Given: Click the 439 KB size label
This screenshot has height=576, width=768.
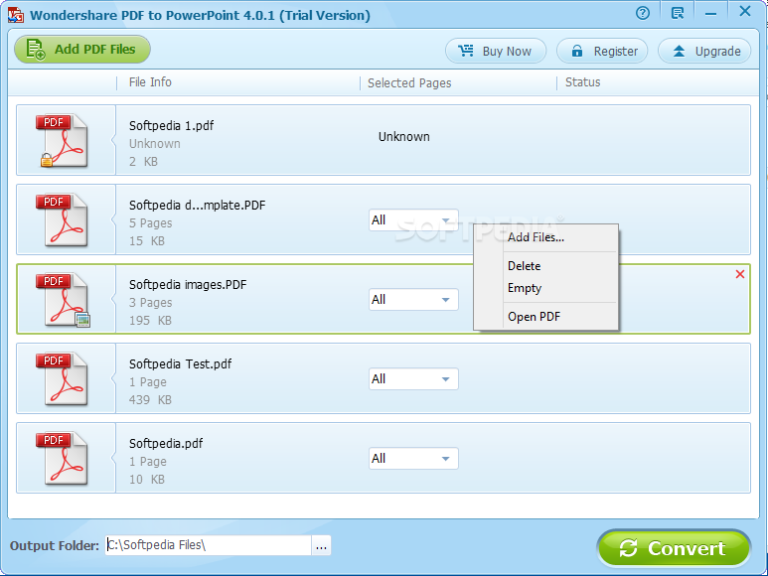Looking at the screenshot, I should 150,400.
